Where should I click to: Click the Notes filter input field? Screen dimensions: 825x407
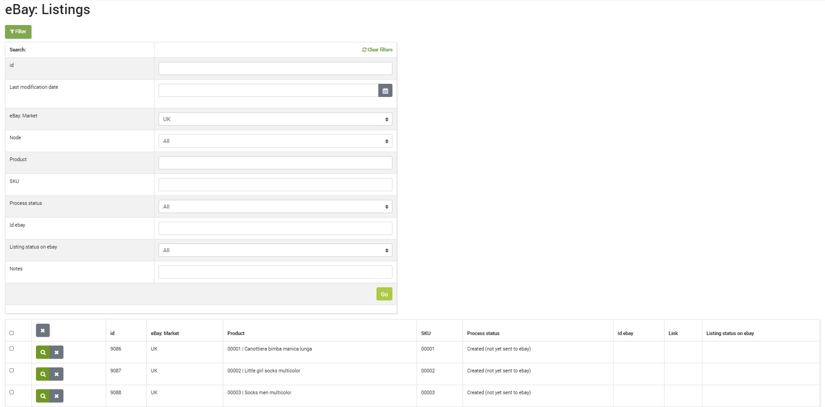tap(275, 272)
